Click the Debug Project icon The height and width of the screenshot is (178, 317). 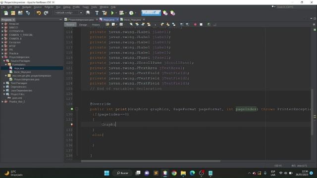pyautogui.click(x=121, y=13)
